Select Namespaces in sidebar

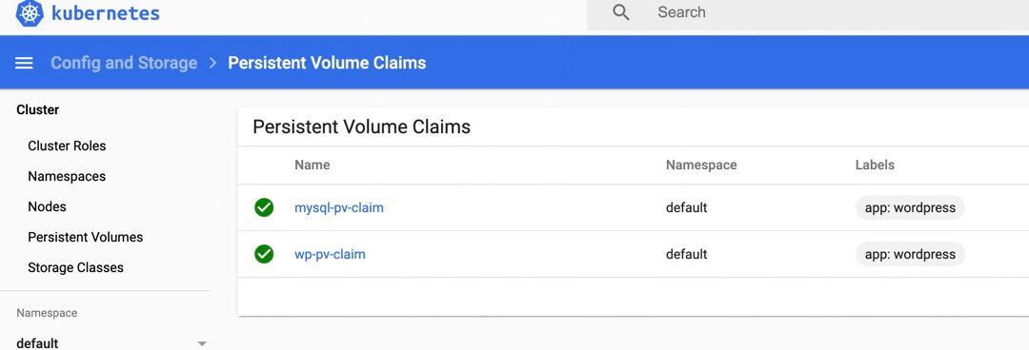click(67, 176)
